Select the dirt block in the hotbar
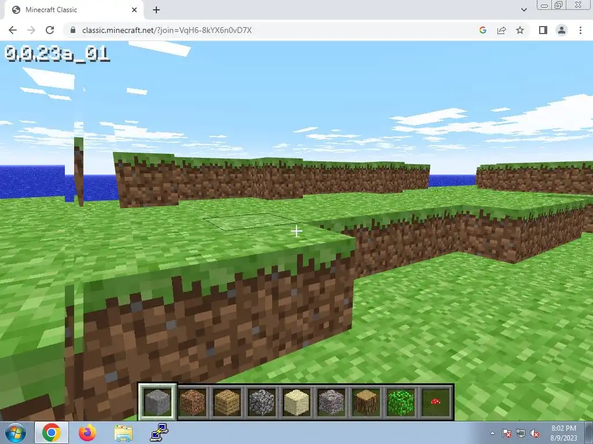 192,402
